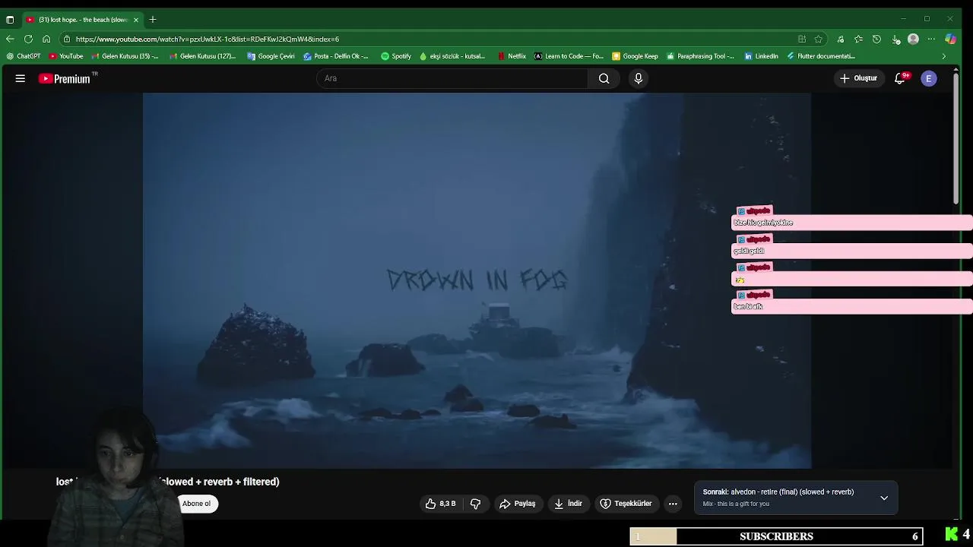Click the Teşekkürler thanks button
973x547 pixels.
coord(626,504)
